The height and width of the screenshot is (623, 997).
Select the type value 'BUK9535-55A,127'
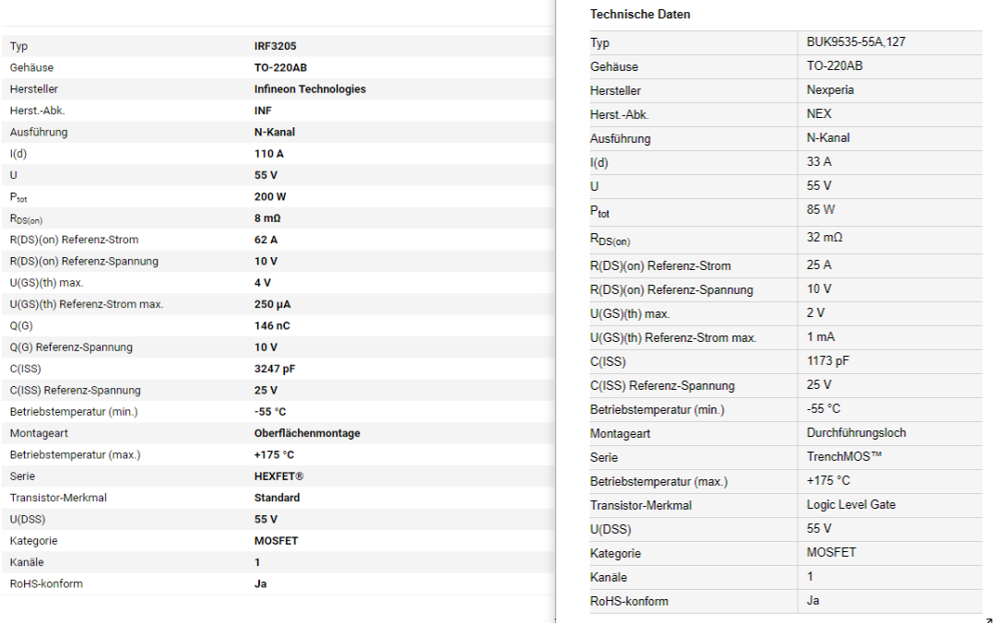click(856, 41)
